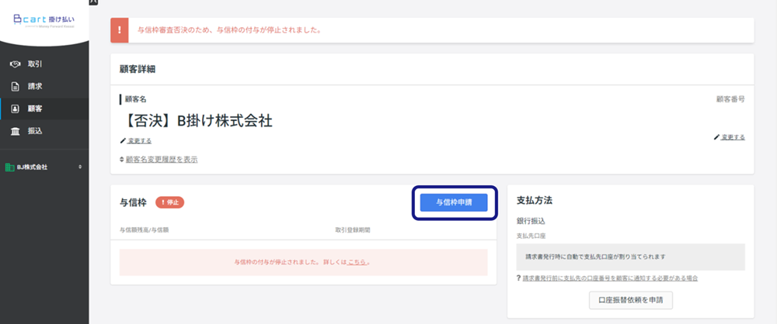Open the 請求 menu item
The image size is (777, 324).
click(44, 86)
